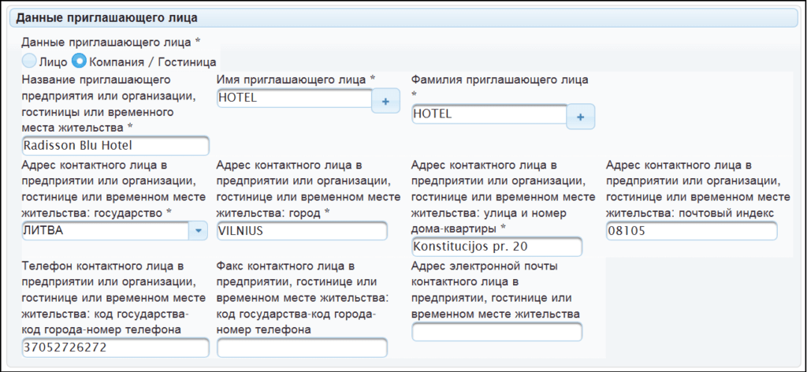Click the 'Имя приглашающего лица' label
The height and width of the screenshot is (372, 807).
[x=296, y=80]
